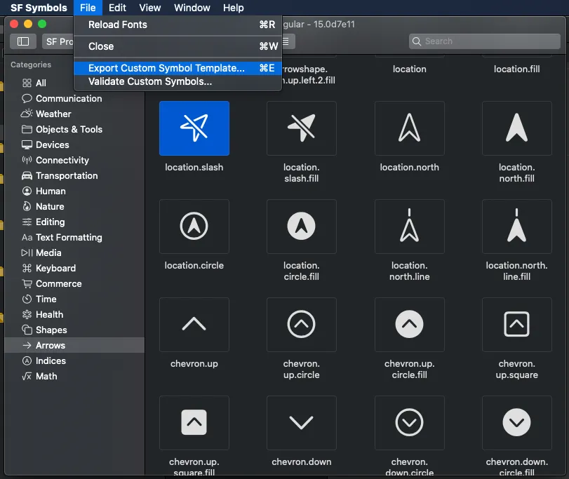Select the location.north.line.fill symbol
The width and height of the screenshot is (569, 479).
(517, 227)
